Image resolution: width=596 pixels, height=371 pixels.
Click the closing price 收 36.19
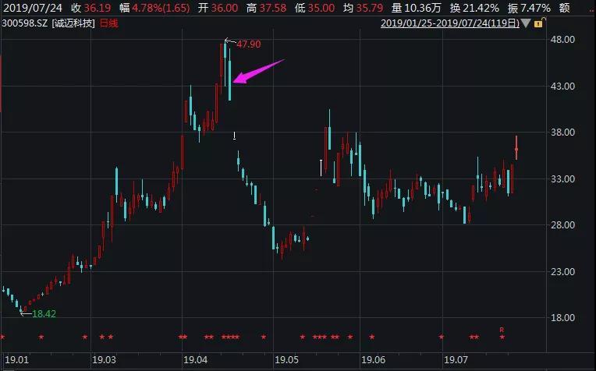pyautogui.click(x=90, y=8)
